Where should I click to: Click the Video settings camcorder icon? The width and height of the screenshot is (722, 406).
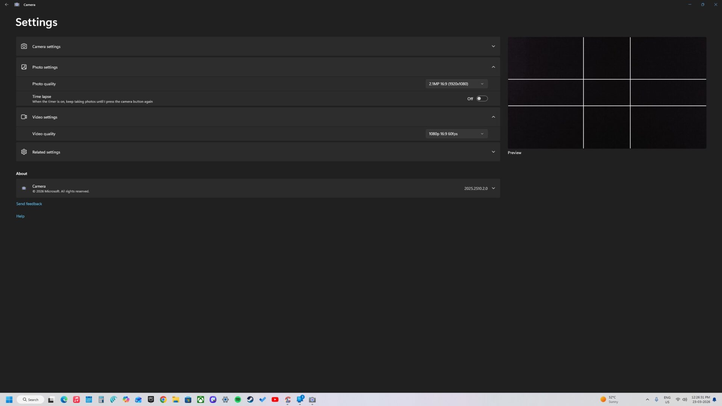point(24,117)
